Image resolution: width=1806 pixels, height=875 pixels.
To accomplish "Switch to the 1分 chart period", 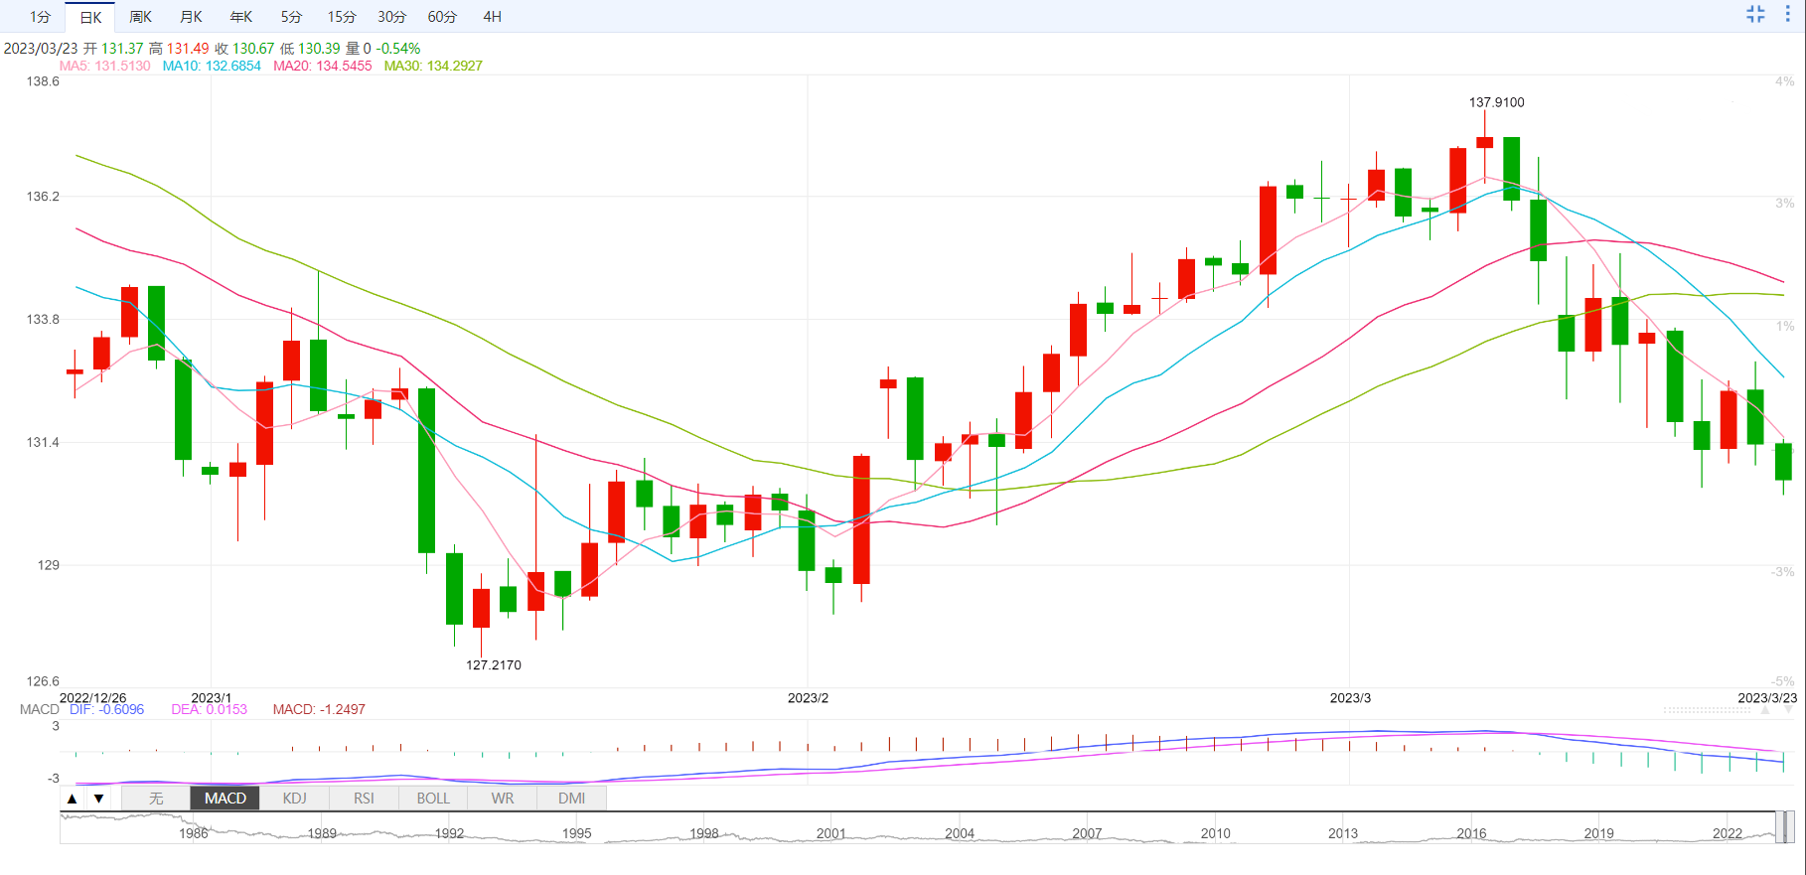I will (40, 17).
